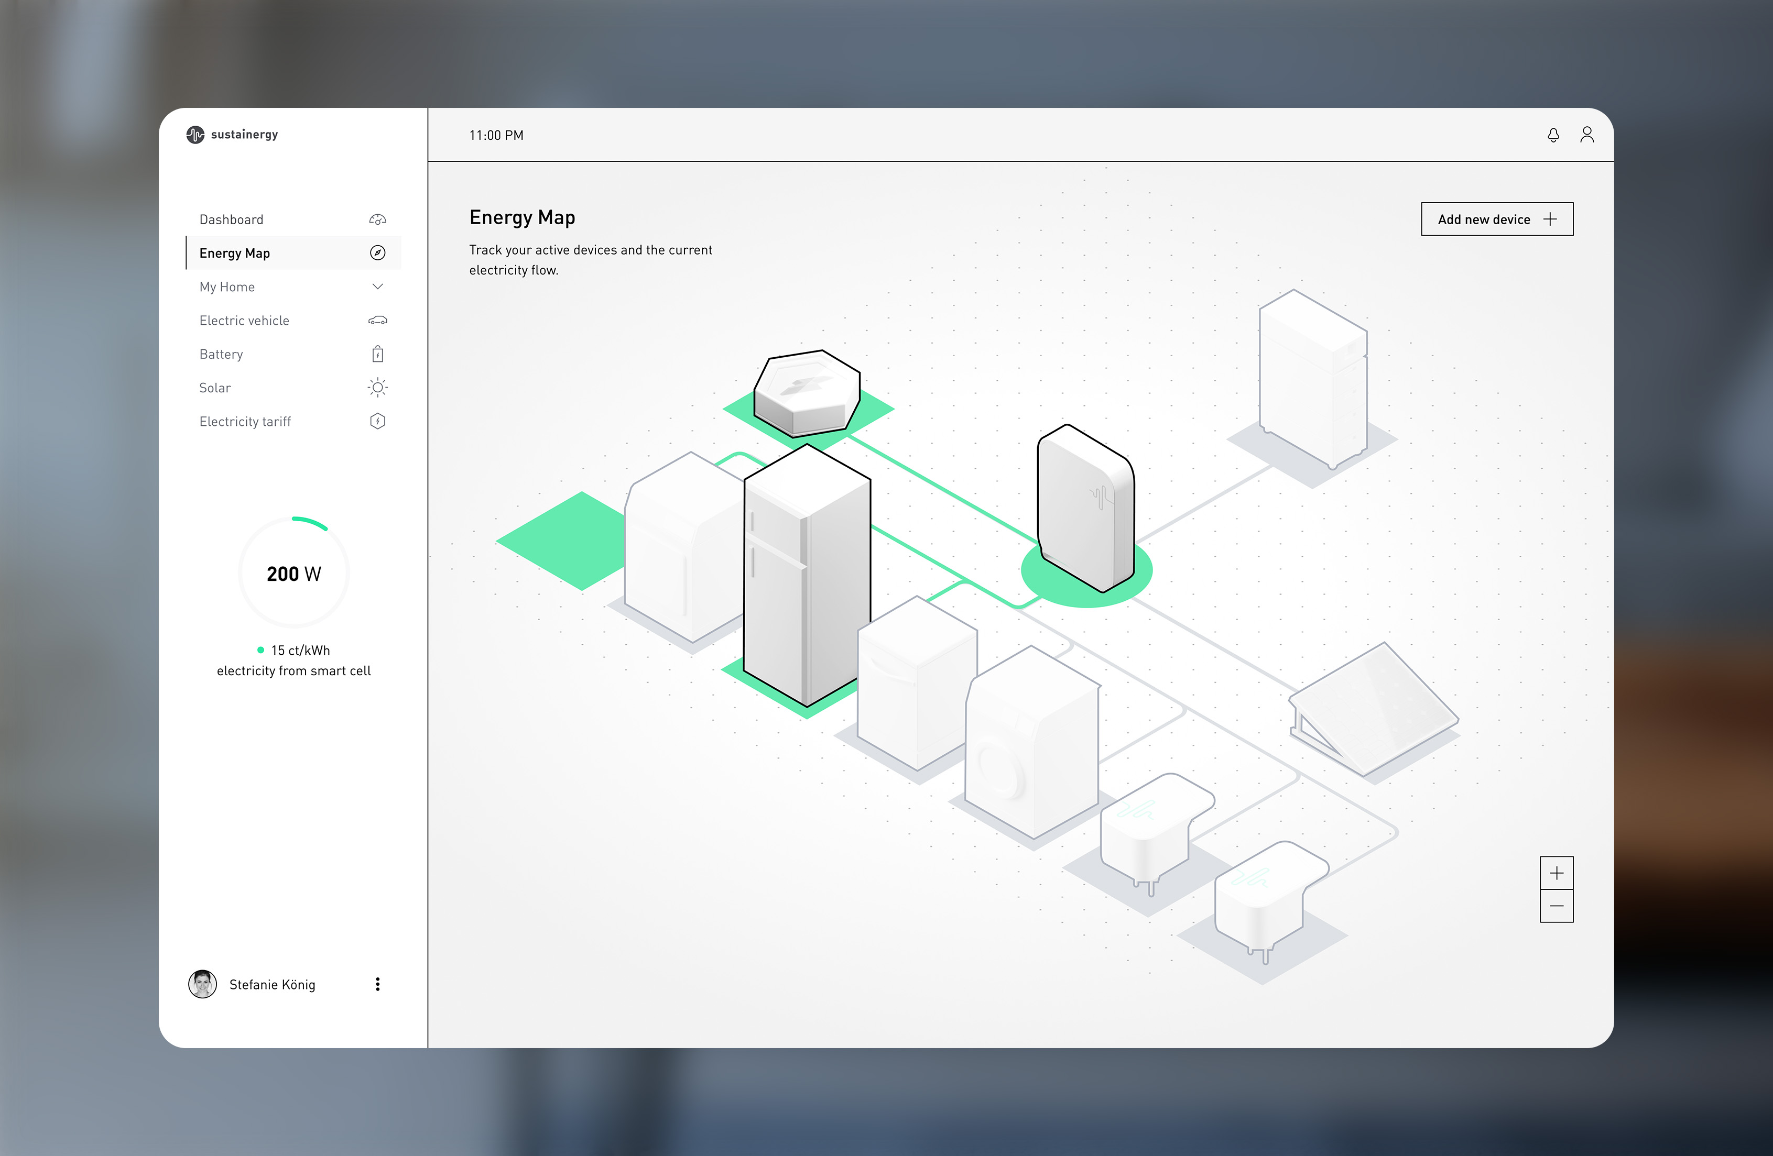1773x1156 pixels.
Task: Click the Battery icon in sidebar
Action: (378, 354)
